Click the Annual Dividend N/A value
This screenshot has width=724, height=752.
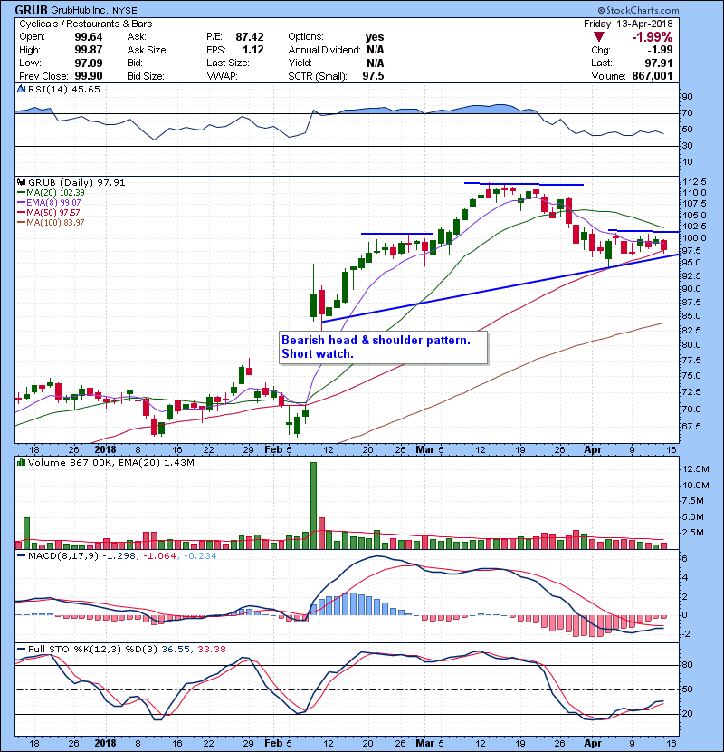coord(376,50)
